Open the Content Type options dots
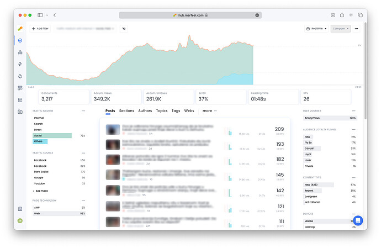 pyautogui.click(x=353, y=177)
